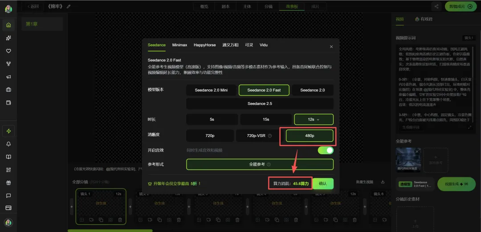Open the home icon in the left sidebar
481x232 pixels.
8,25
